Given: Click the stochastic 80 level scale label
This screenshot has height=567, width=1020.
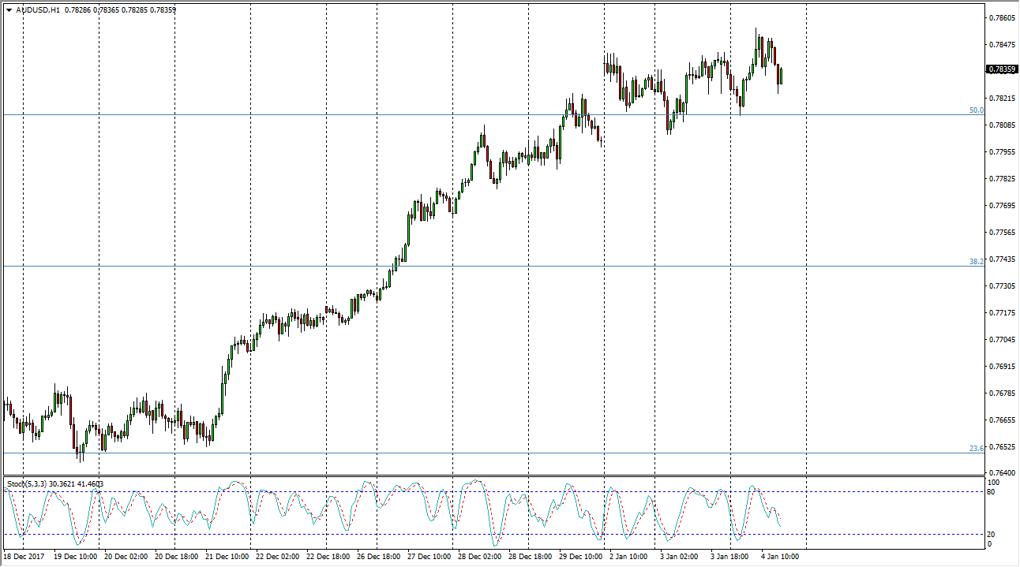Looking at the screenshot, I should [992, 492].
